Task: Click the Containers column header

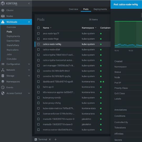Action: point(105,28)
